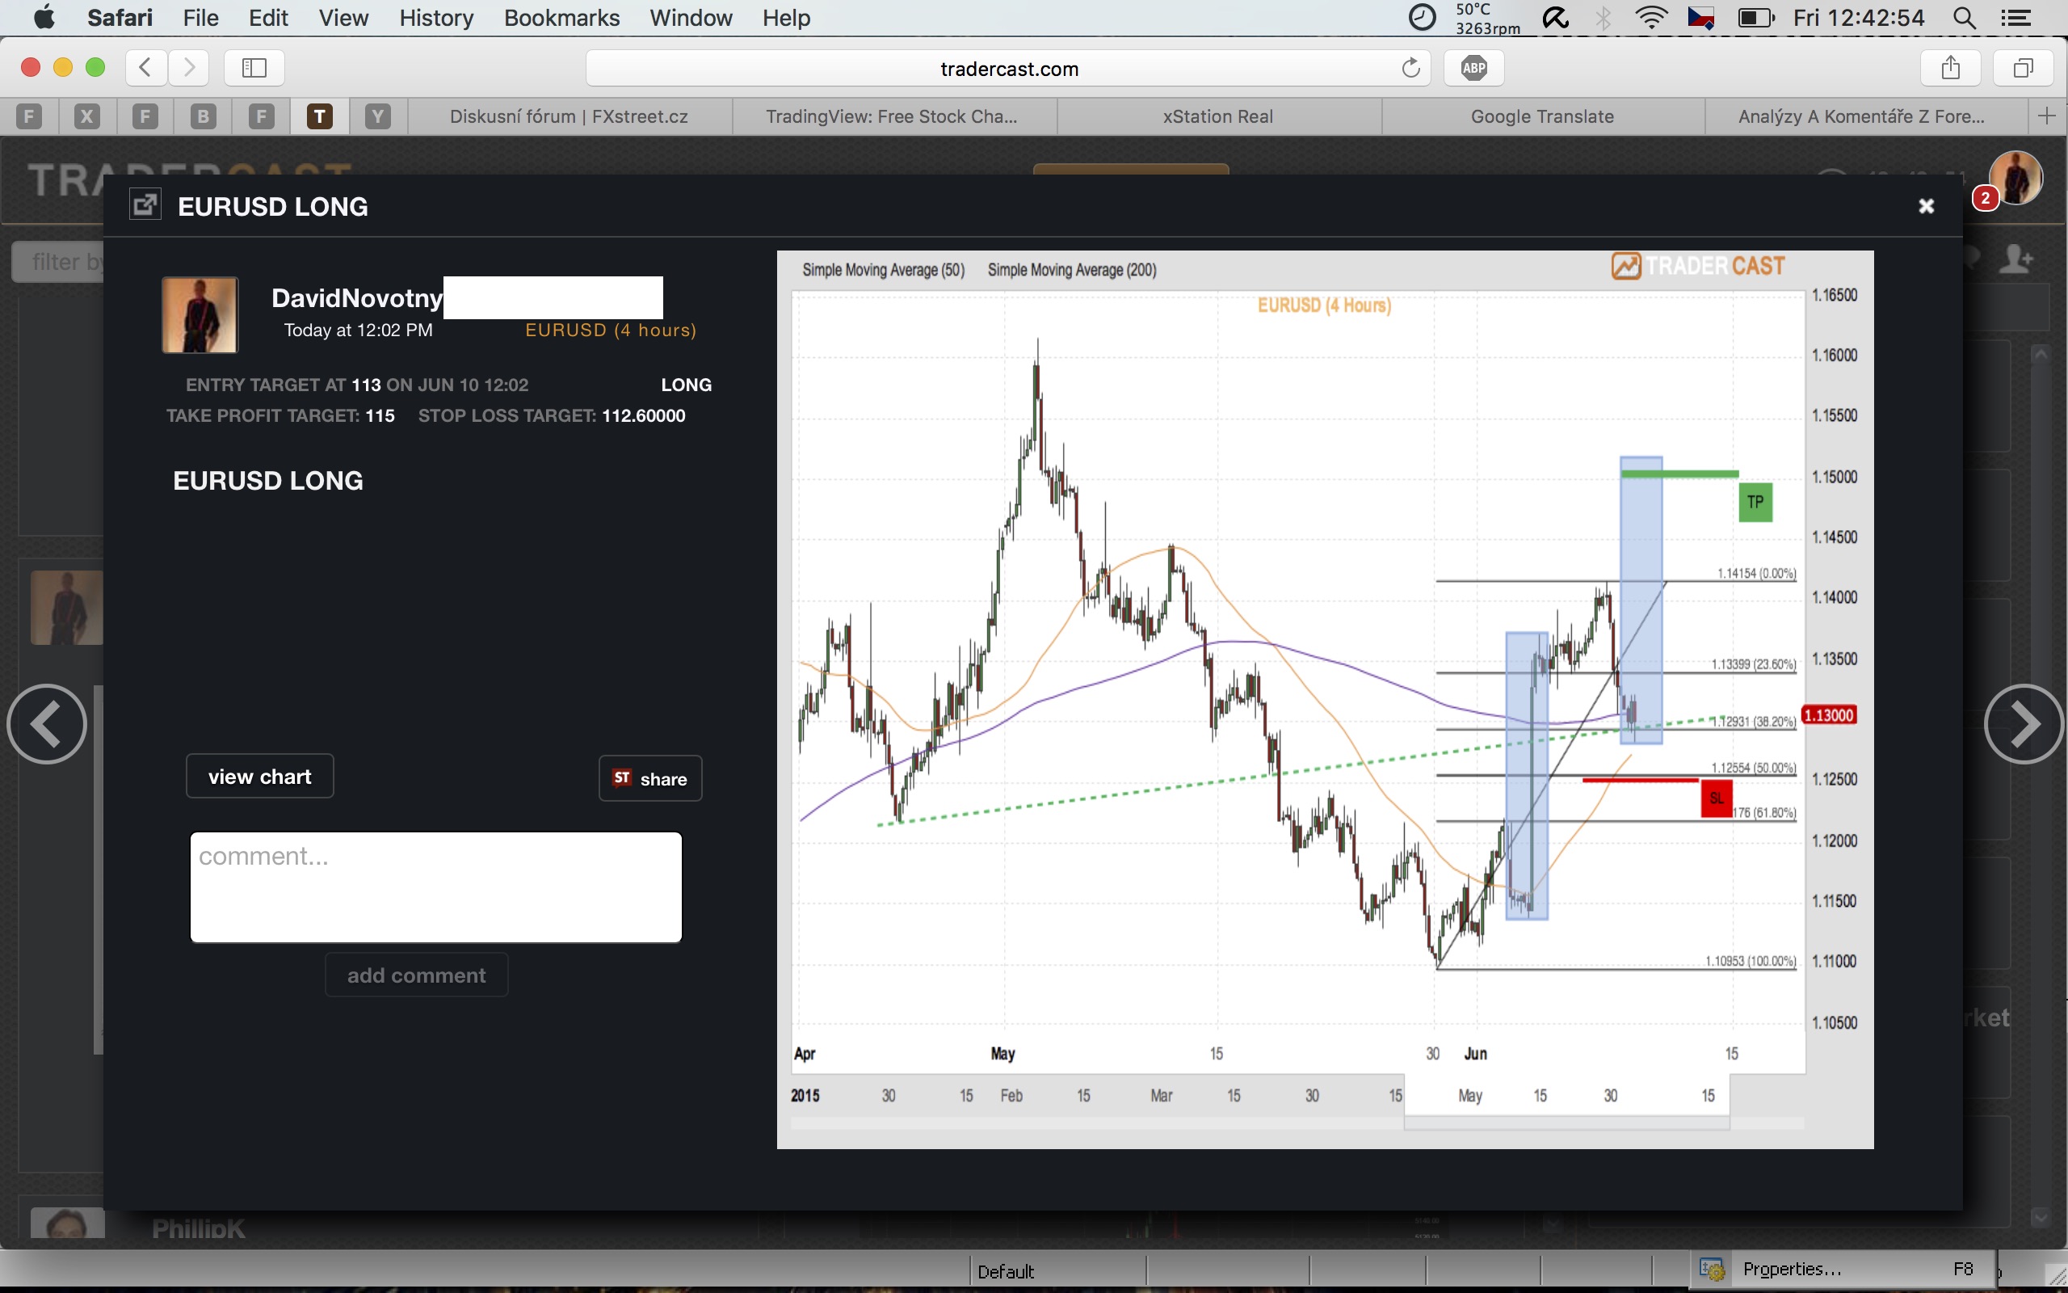Open DavidNovotny's profile avatar in dialog
The image size is (2068, 1293).
coord(200,314)
